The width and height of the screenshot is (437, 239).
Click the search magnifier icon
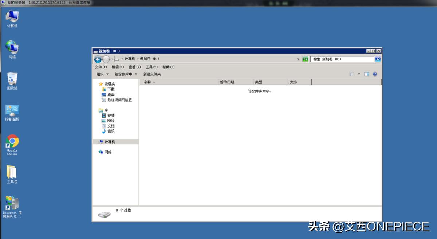click(x=377, y=59)
